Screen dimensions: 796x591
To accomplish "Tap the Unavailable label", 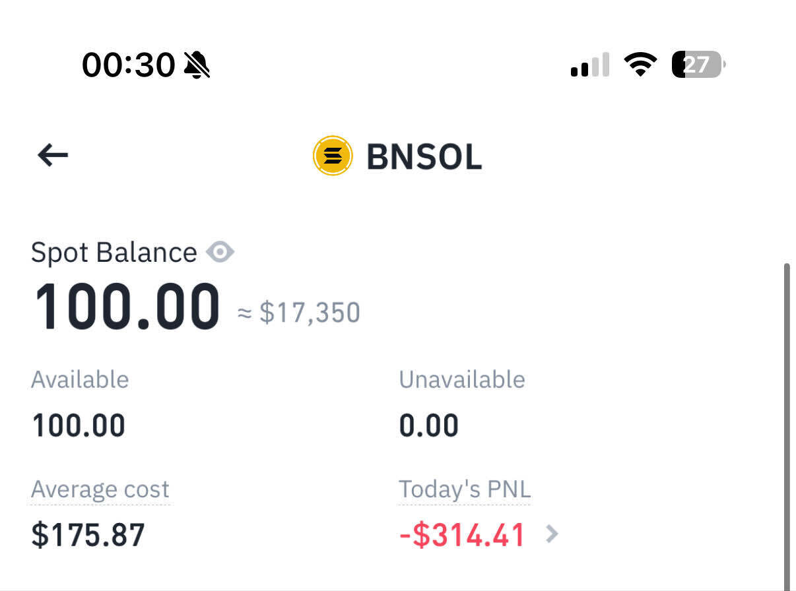I will (461, 380).
